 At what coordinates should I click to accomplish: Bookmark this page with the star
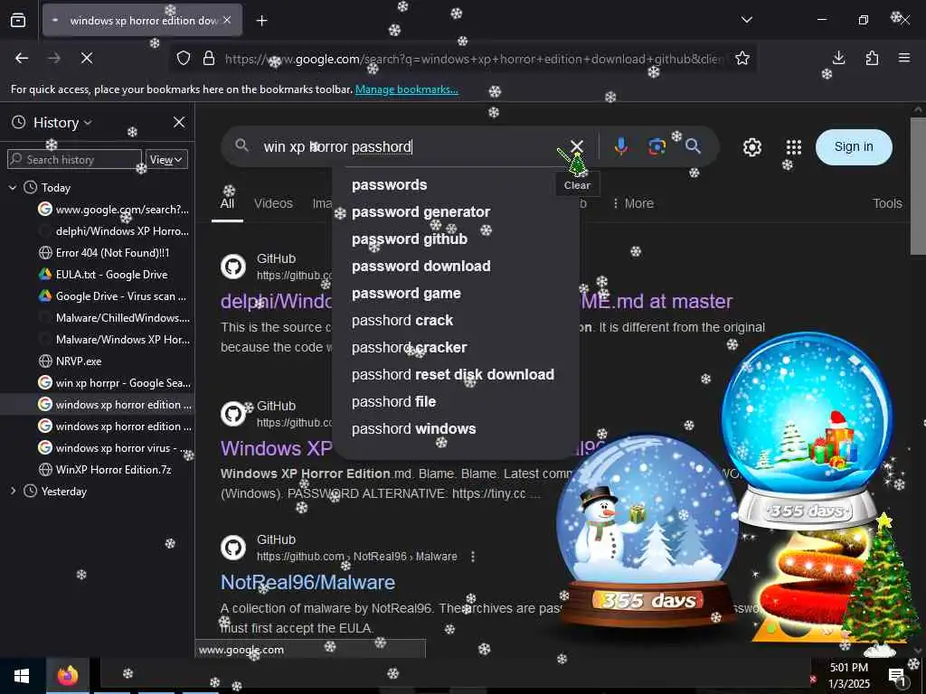pos(742,58)
